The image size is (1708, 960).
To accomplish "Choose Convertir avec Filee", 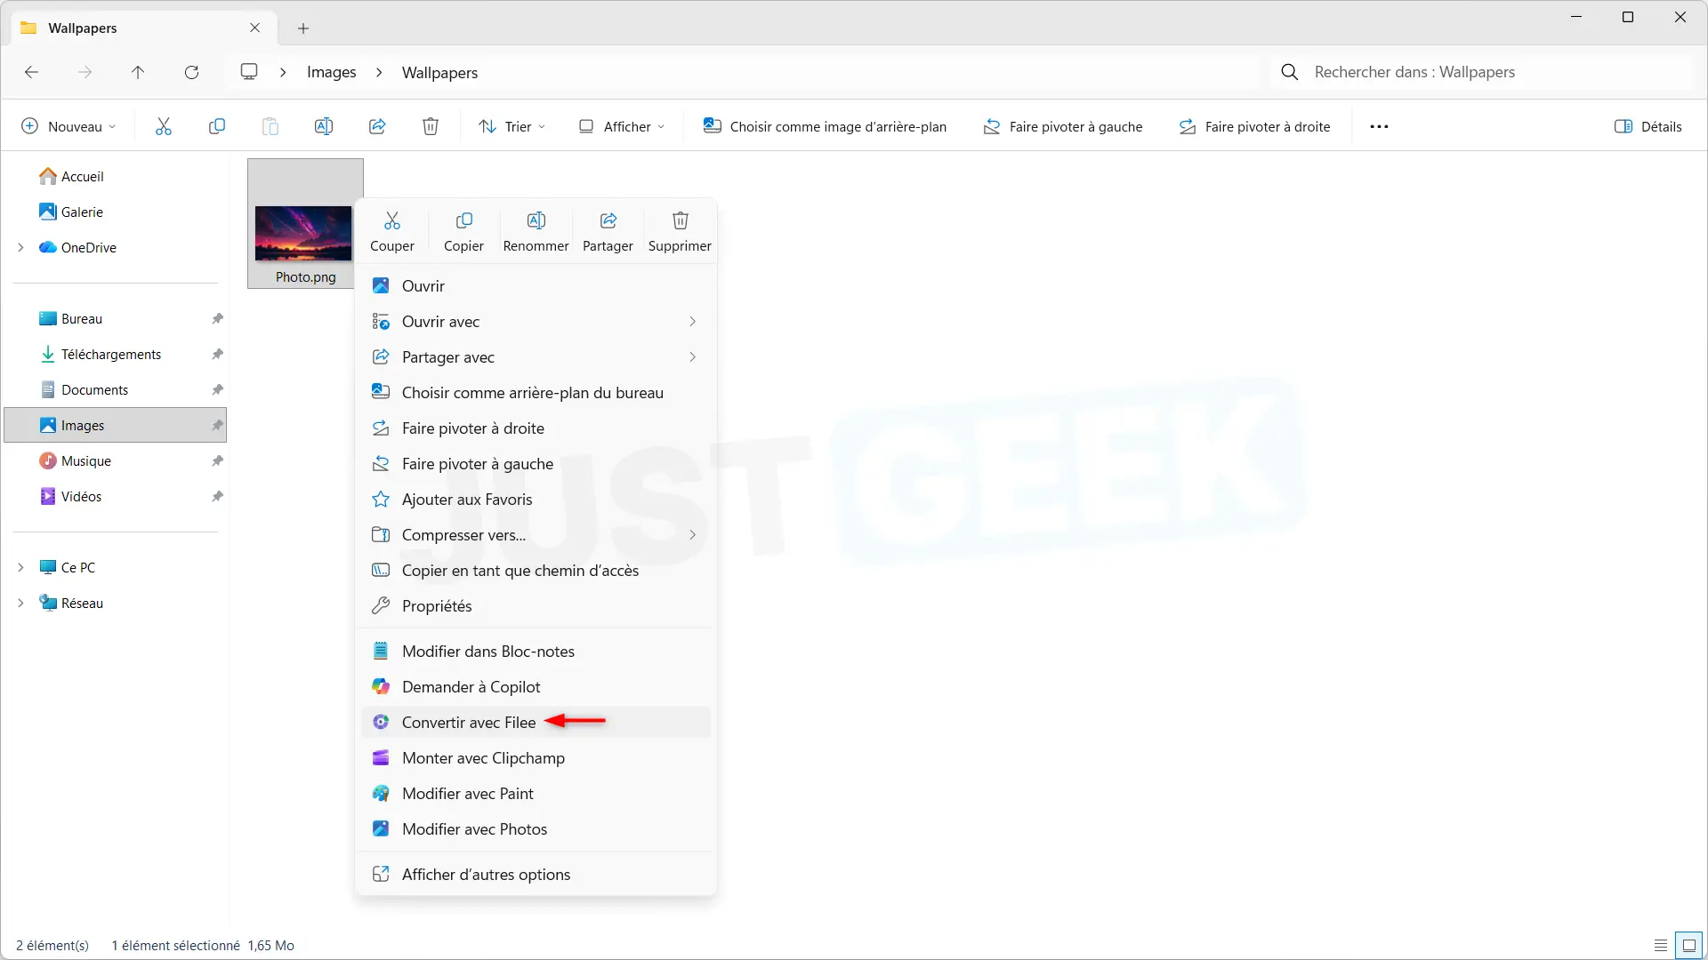I will tap(536, 722).
